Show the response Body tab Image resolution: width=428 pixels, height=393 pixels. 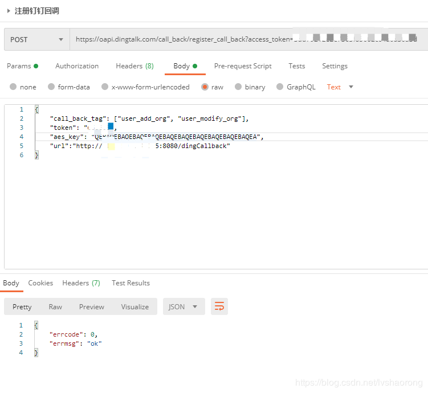(11, 283)
